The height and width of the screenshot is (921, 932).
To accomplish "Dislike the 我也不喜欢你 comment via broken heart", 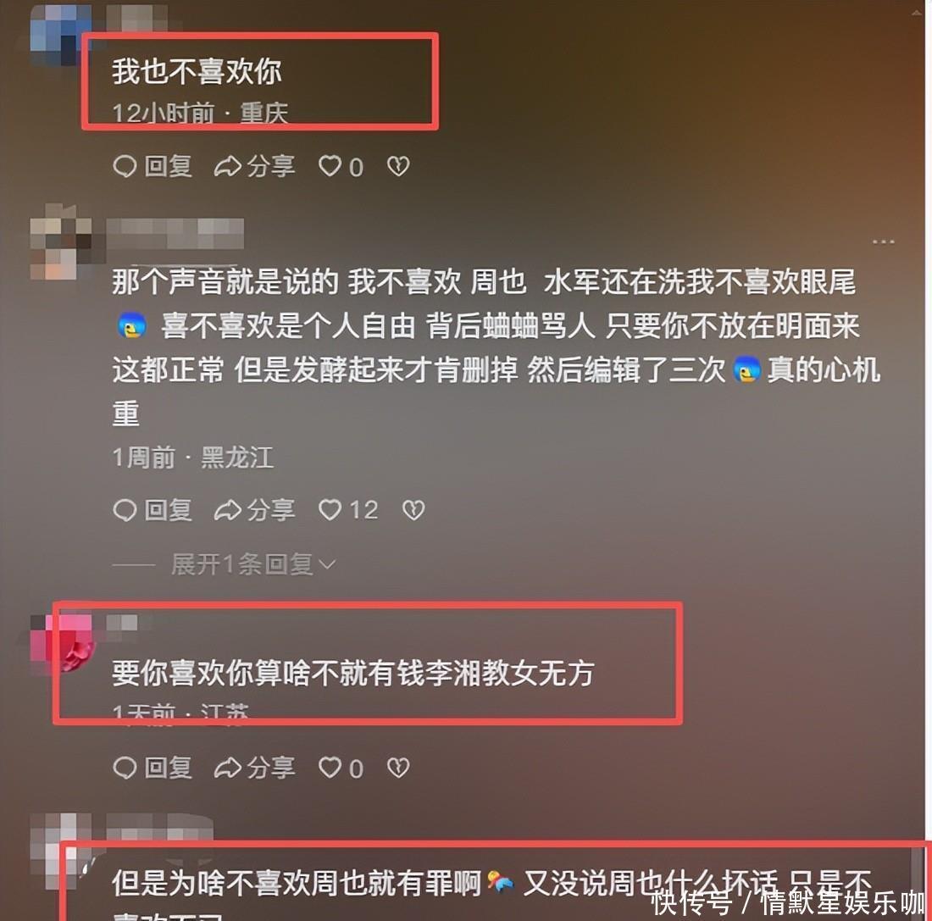I will pos(398,166).
